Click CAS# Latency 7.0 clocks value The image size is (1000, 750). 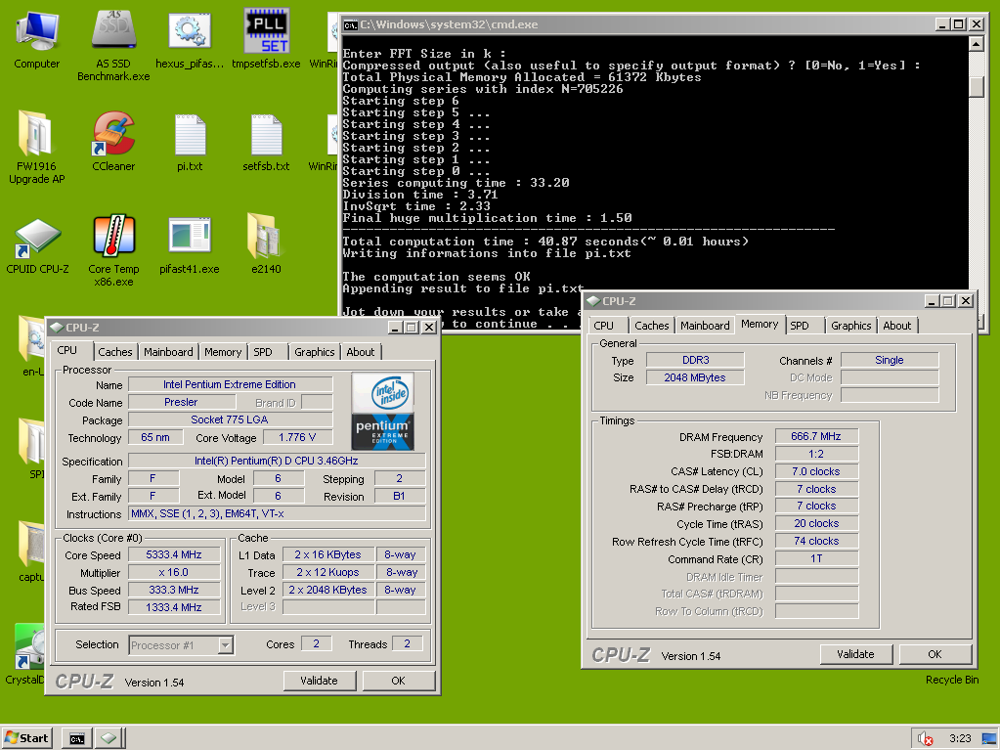pyautogui.click(x=816, y=471)
